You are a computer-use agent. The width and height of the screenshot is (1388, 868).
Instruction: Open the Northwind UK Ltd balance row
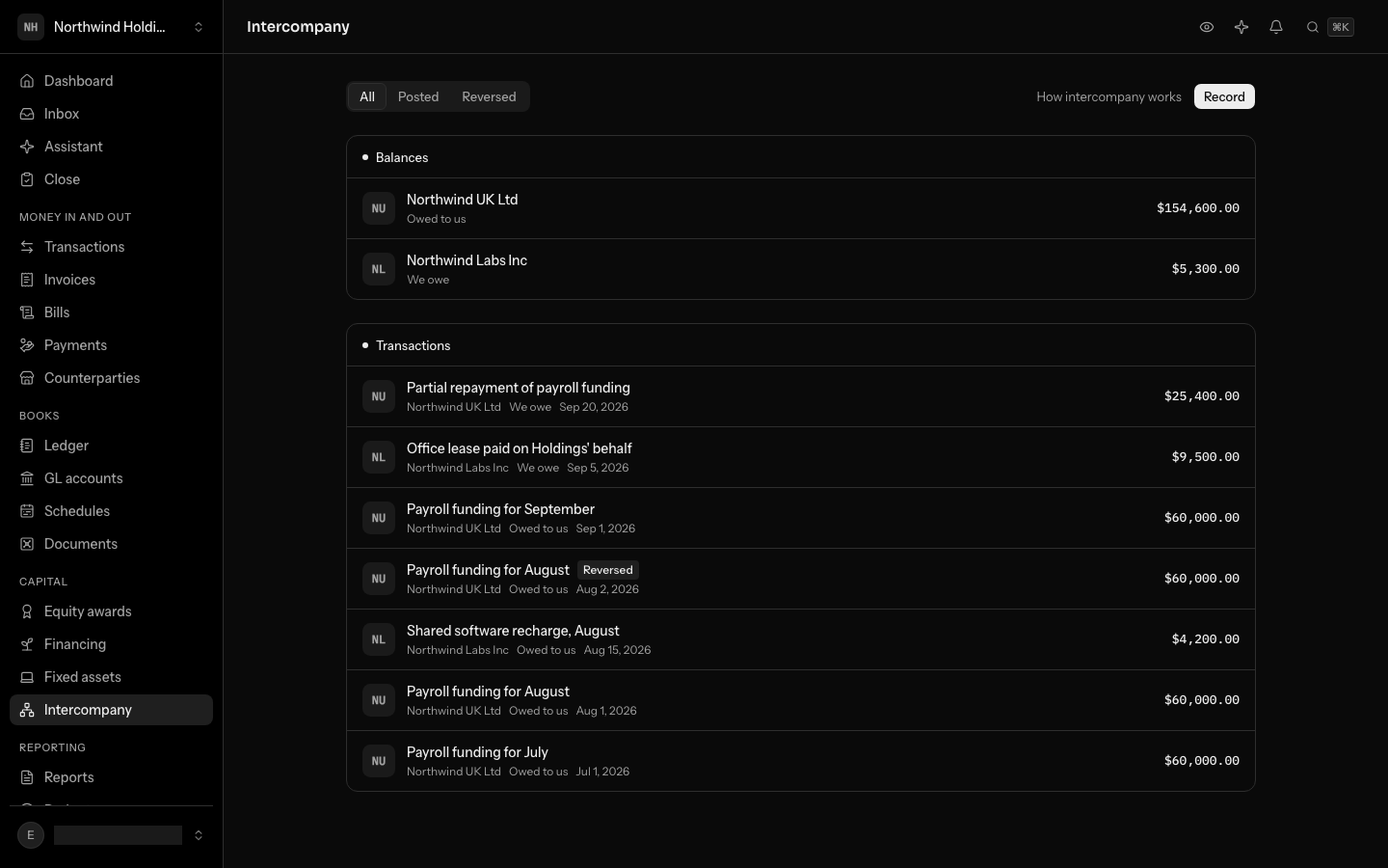point(801,208)
